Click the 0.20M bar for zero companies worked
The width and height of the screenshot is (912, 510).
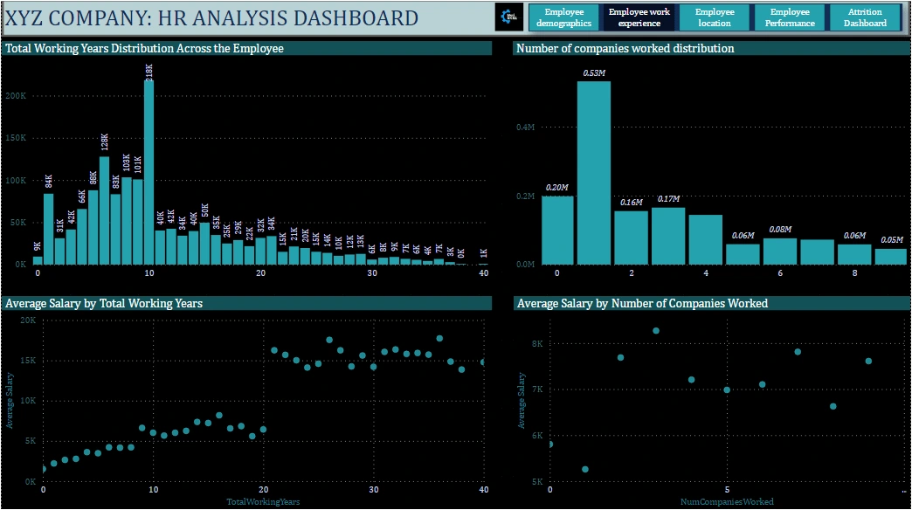[x=557, y=231]
